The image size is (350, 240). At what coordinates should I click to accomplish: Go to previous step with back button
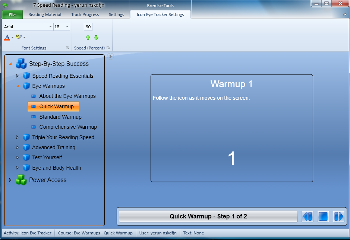tap(308, 217)
